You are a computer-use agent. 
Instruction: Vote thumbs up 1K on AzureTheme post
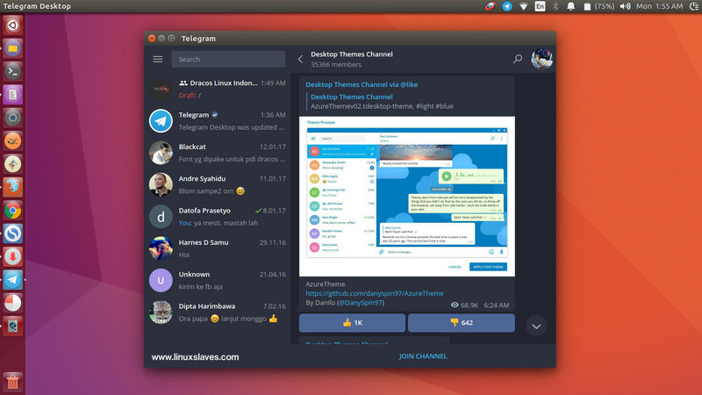(352, 323)
